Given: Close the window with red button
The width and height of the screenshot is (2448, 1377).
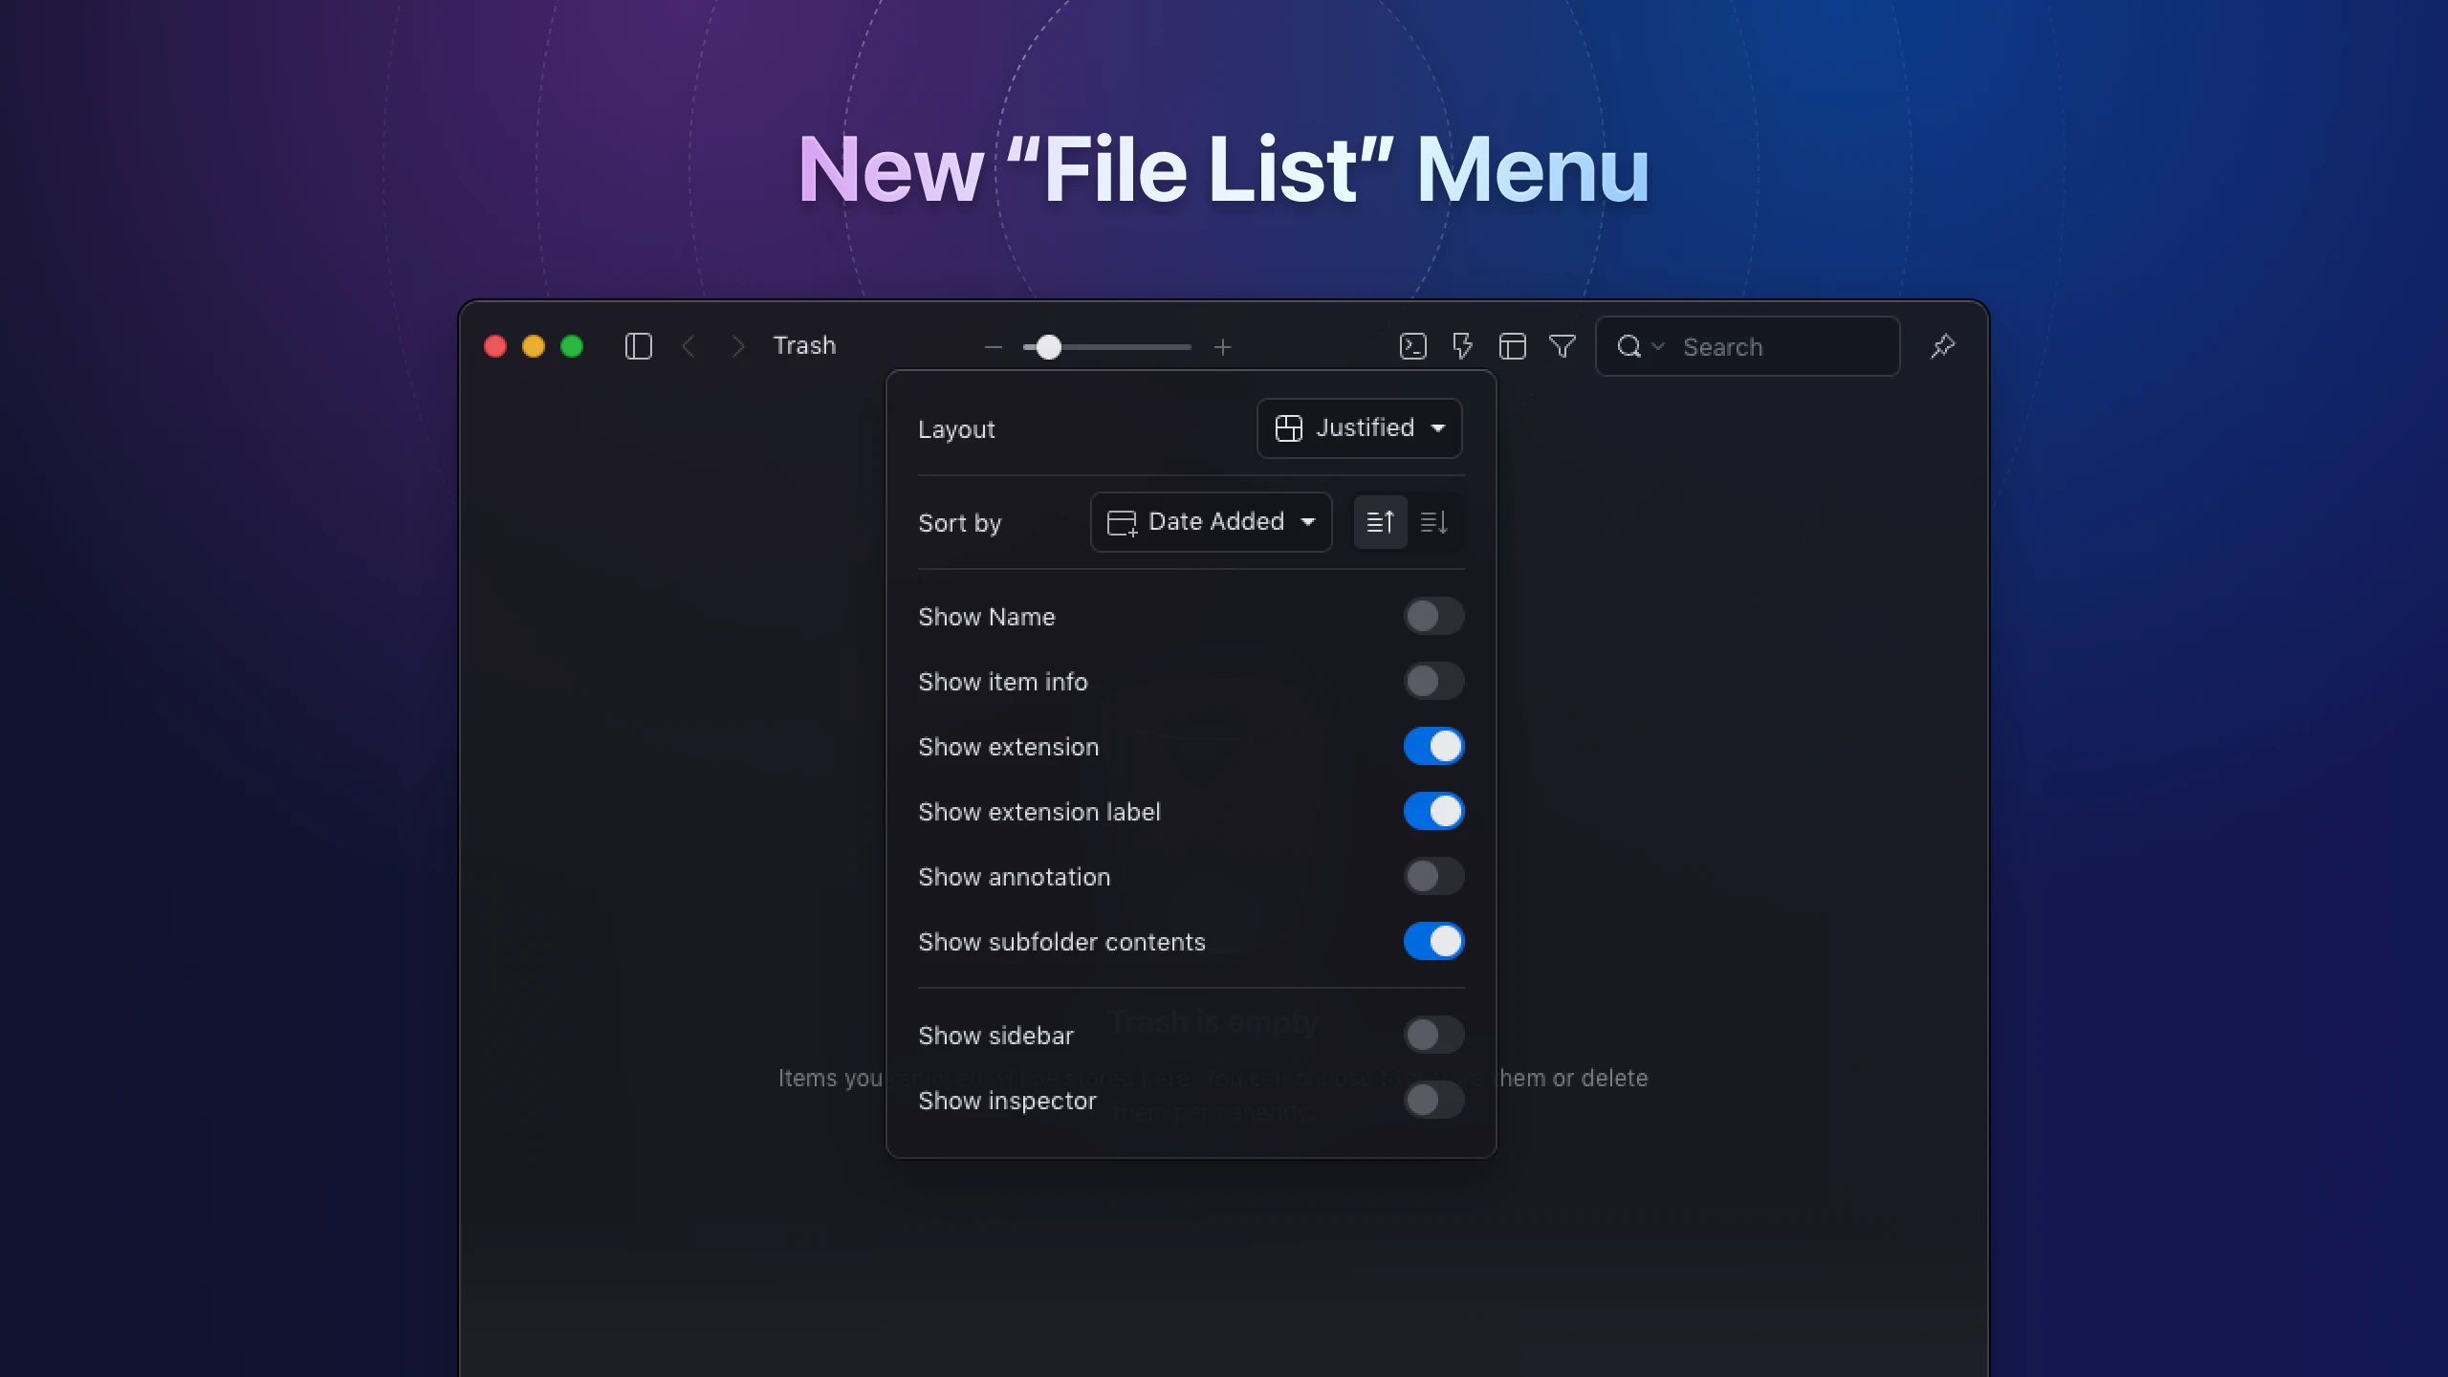Looking at the screenshot, I should (x=495, y=346).
